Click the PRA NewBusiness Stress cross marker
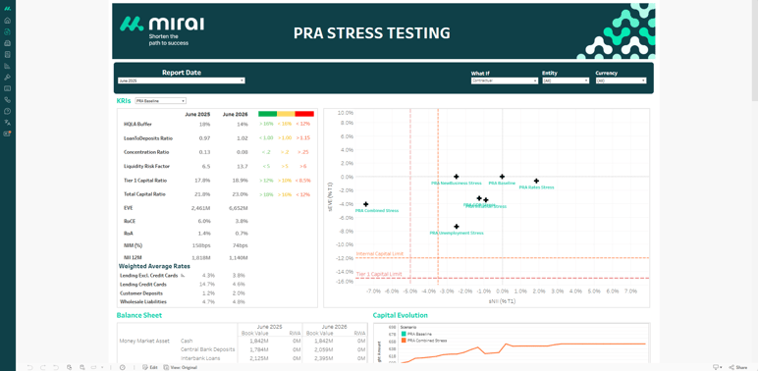Screen dimensions: 758x371 pos(456,177)
